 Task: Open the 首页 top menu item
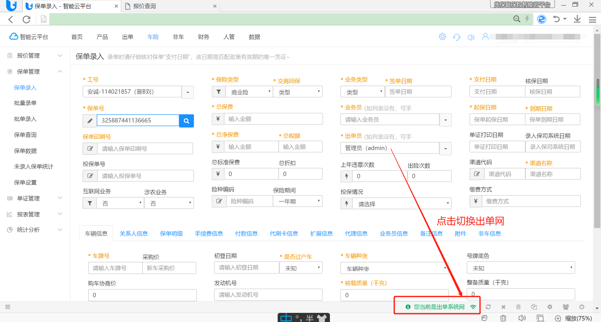click(x=77, y=37)
